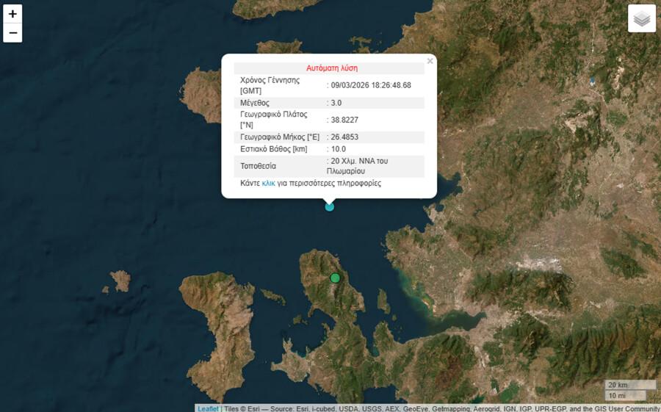The image size is (661, 412).
Task: Click the focal depth value 10.0
Action: pyautogui.click(x=339, y=149)
